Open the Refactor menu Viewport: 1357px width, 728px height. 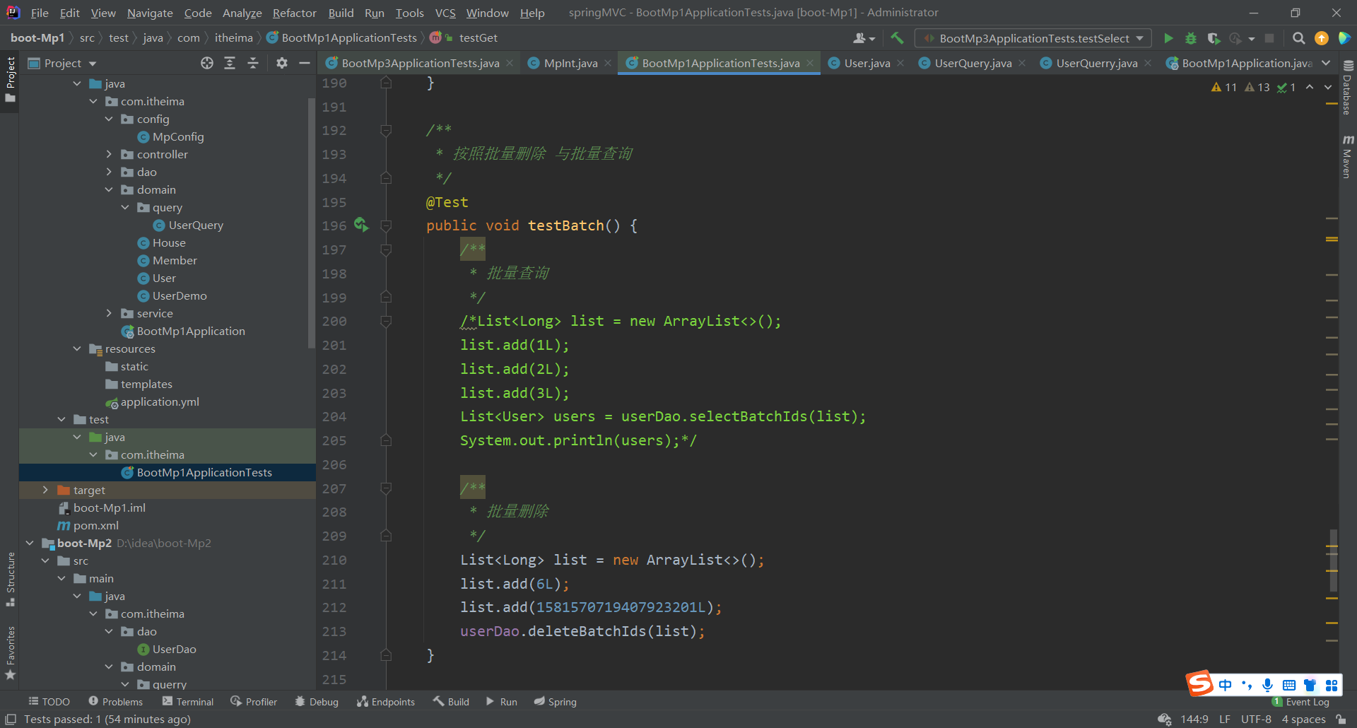[x=295, y=13]
